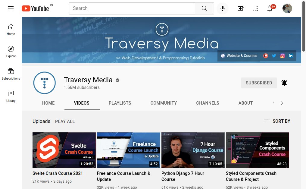Switch to the HOME tab
306x189 pixels.
48,103
